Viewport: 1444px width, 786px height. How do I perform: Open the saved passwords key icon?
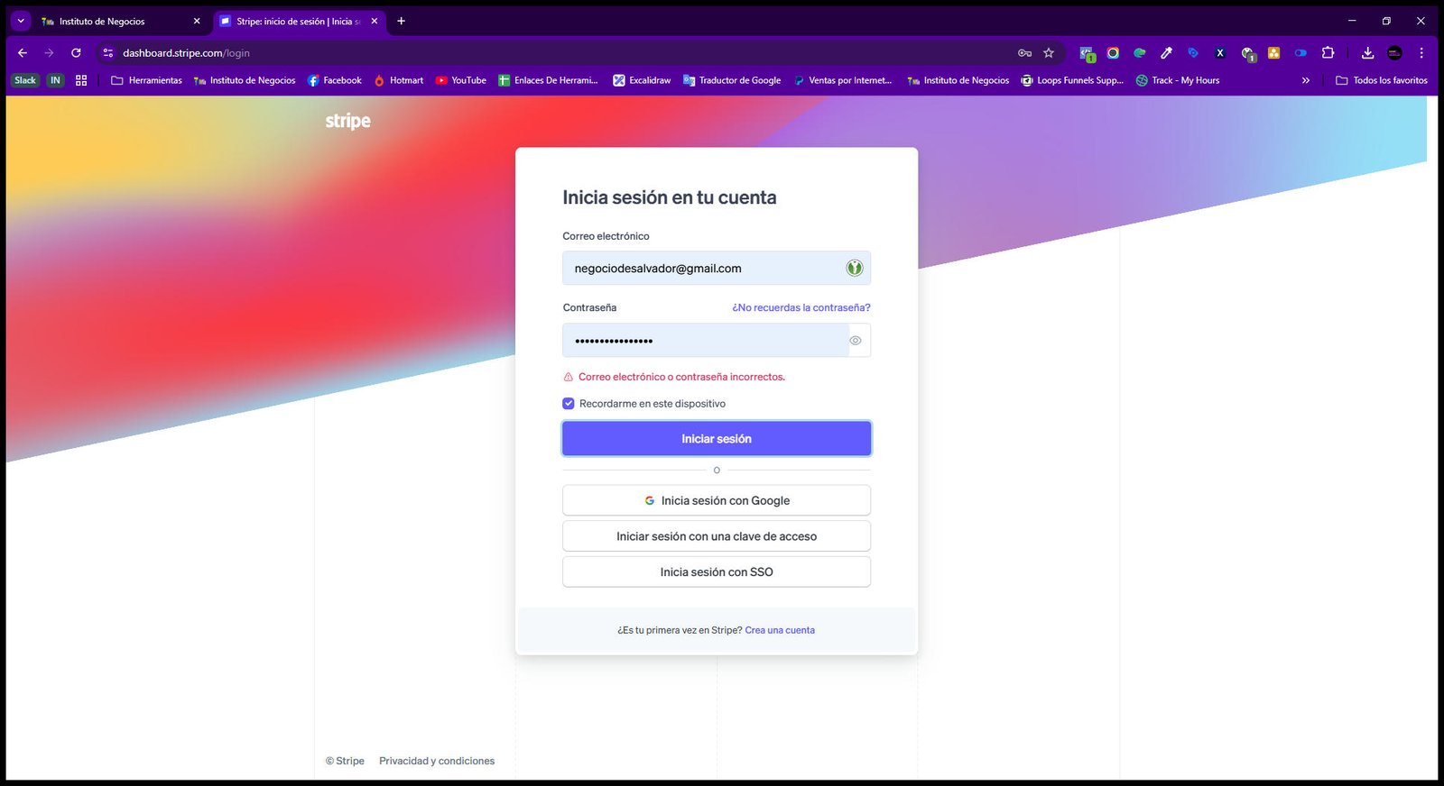point(1024,53)
